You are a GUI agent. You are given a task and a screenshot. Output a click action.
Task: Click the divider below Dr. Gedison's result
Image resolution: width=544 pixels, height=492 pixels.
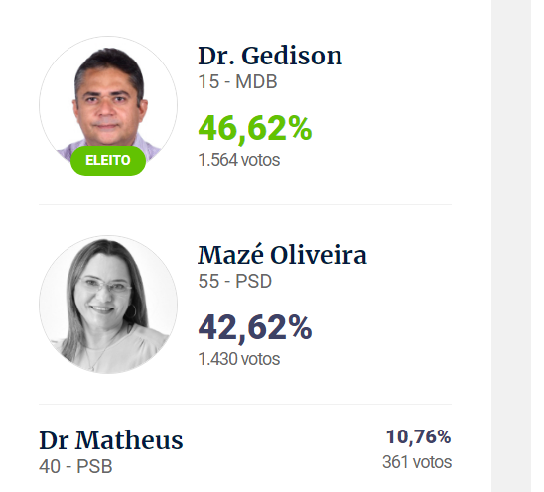coord(245,204)
